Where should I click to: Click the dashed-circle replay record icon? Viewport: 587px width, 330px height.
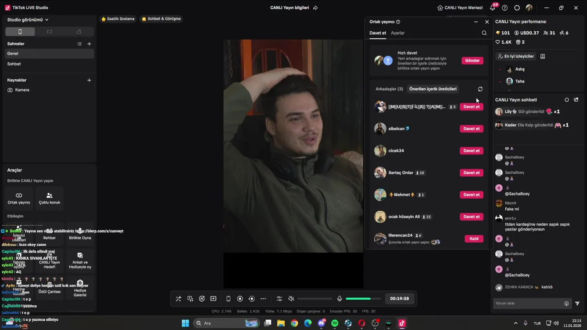click(x=251, y=299)
